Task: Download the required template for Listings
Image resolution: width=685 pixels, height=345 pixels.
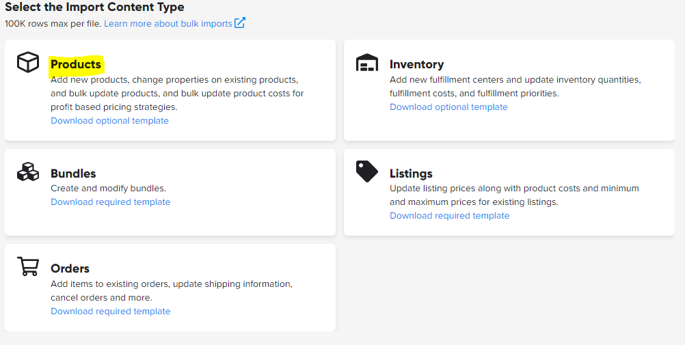Action: tap(449, 216)
